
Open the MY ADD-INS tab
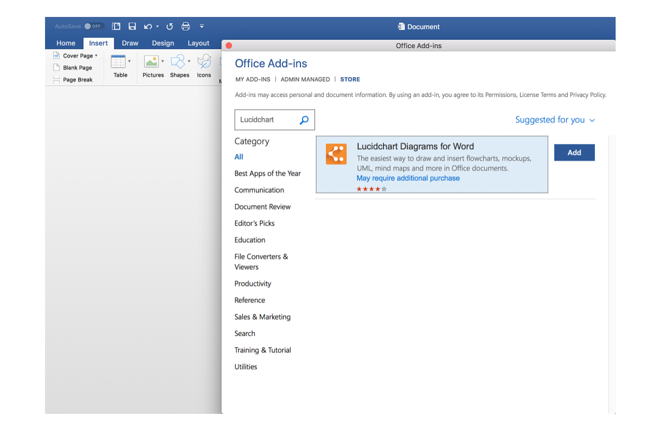coord(253,79)
